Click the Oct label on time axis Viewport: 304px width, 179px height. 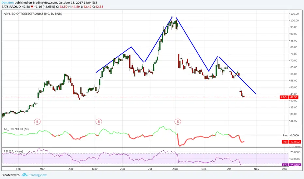229,169
